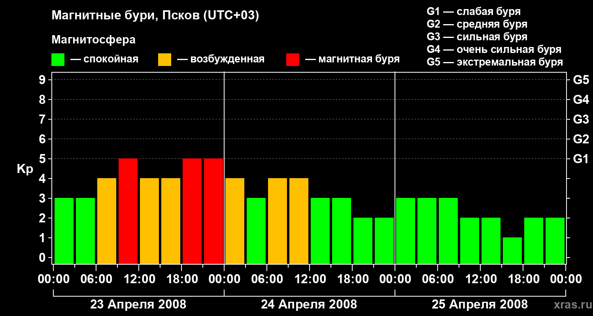593x316 pixels.
Task: Select the green 18:00–21:00 bar on 24 April
Action: point(363,241)
